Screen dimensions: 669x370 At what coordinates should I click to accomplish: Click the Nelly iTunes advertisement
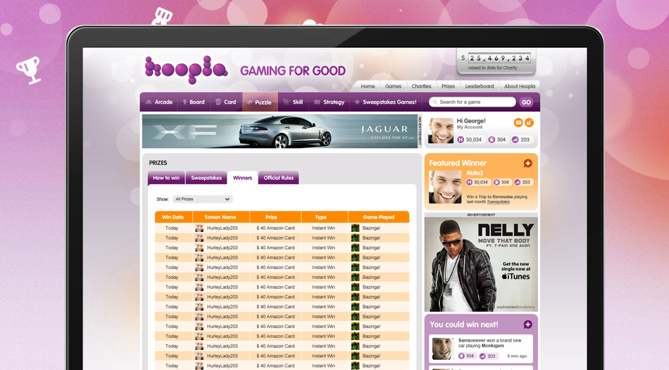481,264
